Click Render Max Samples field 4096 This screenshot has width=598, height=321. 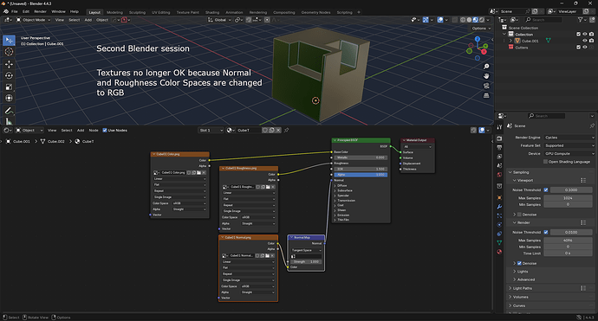[569, 241]
